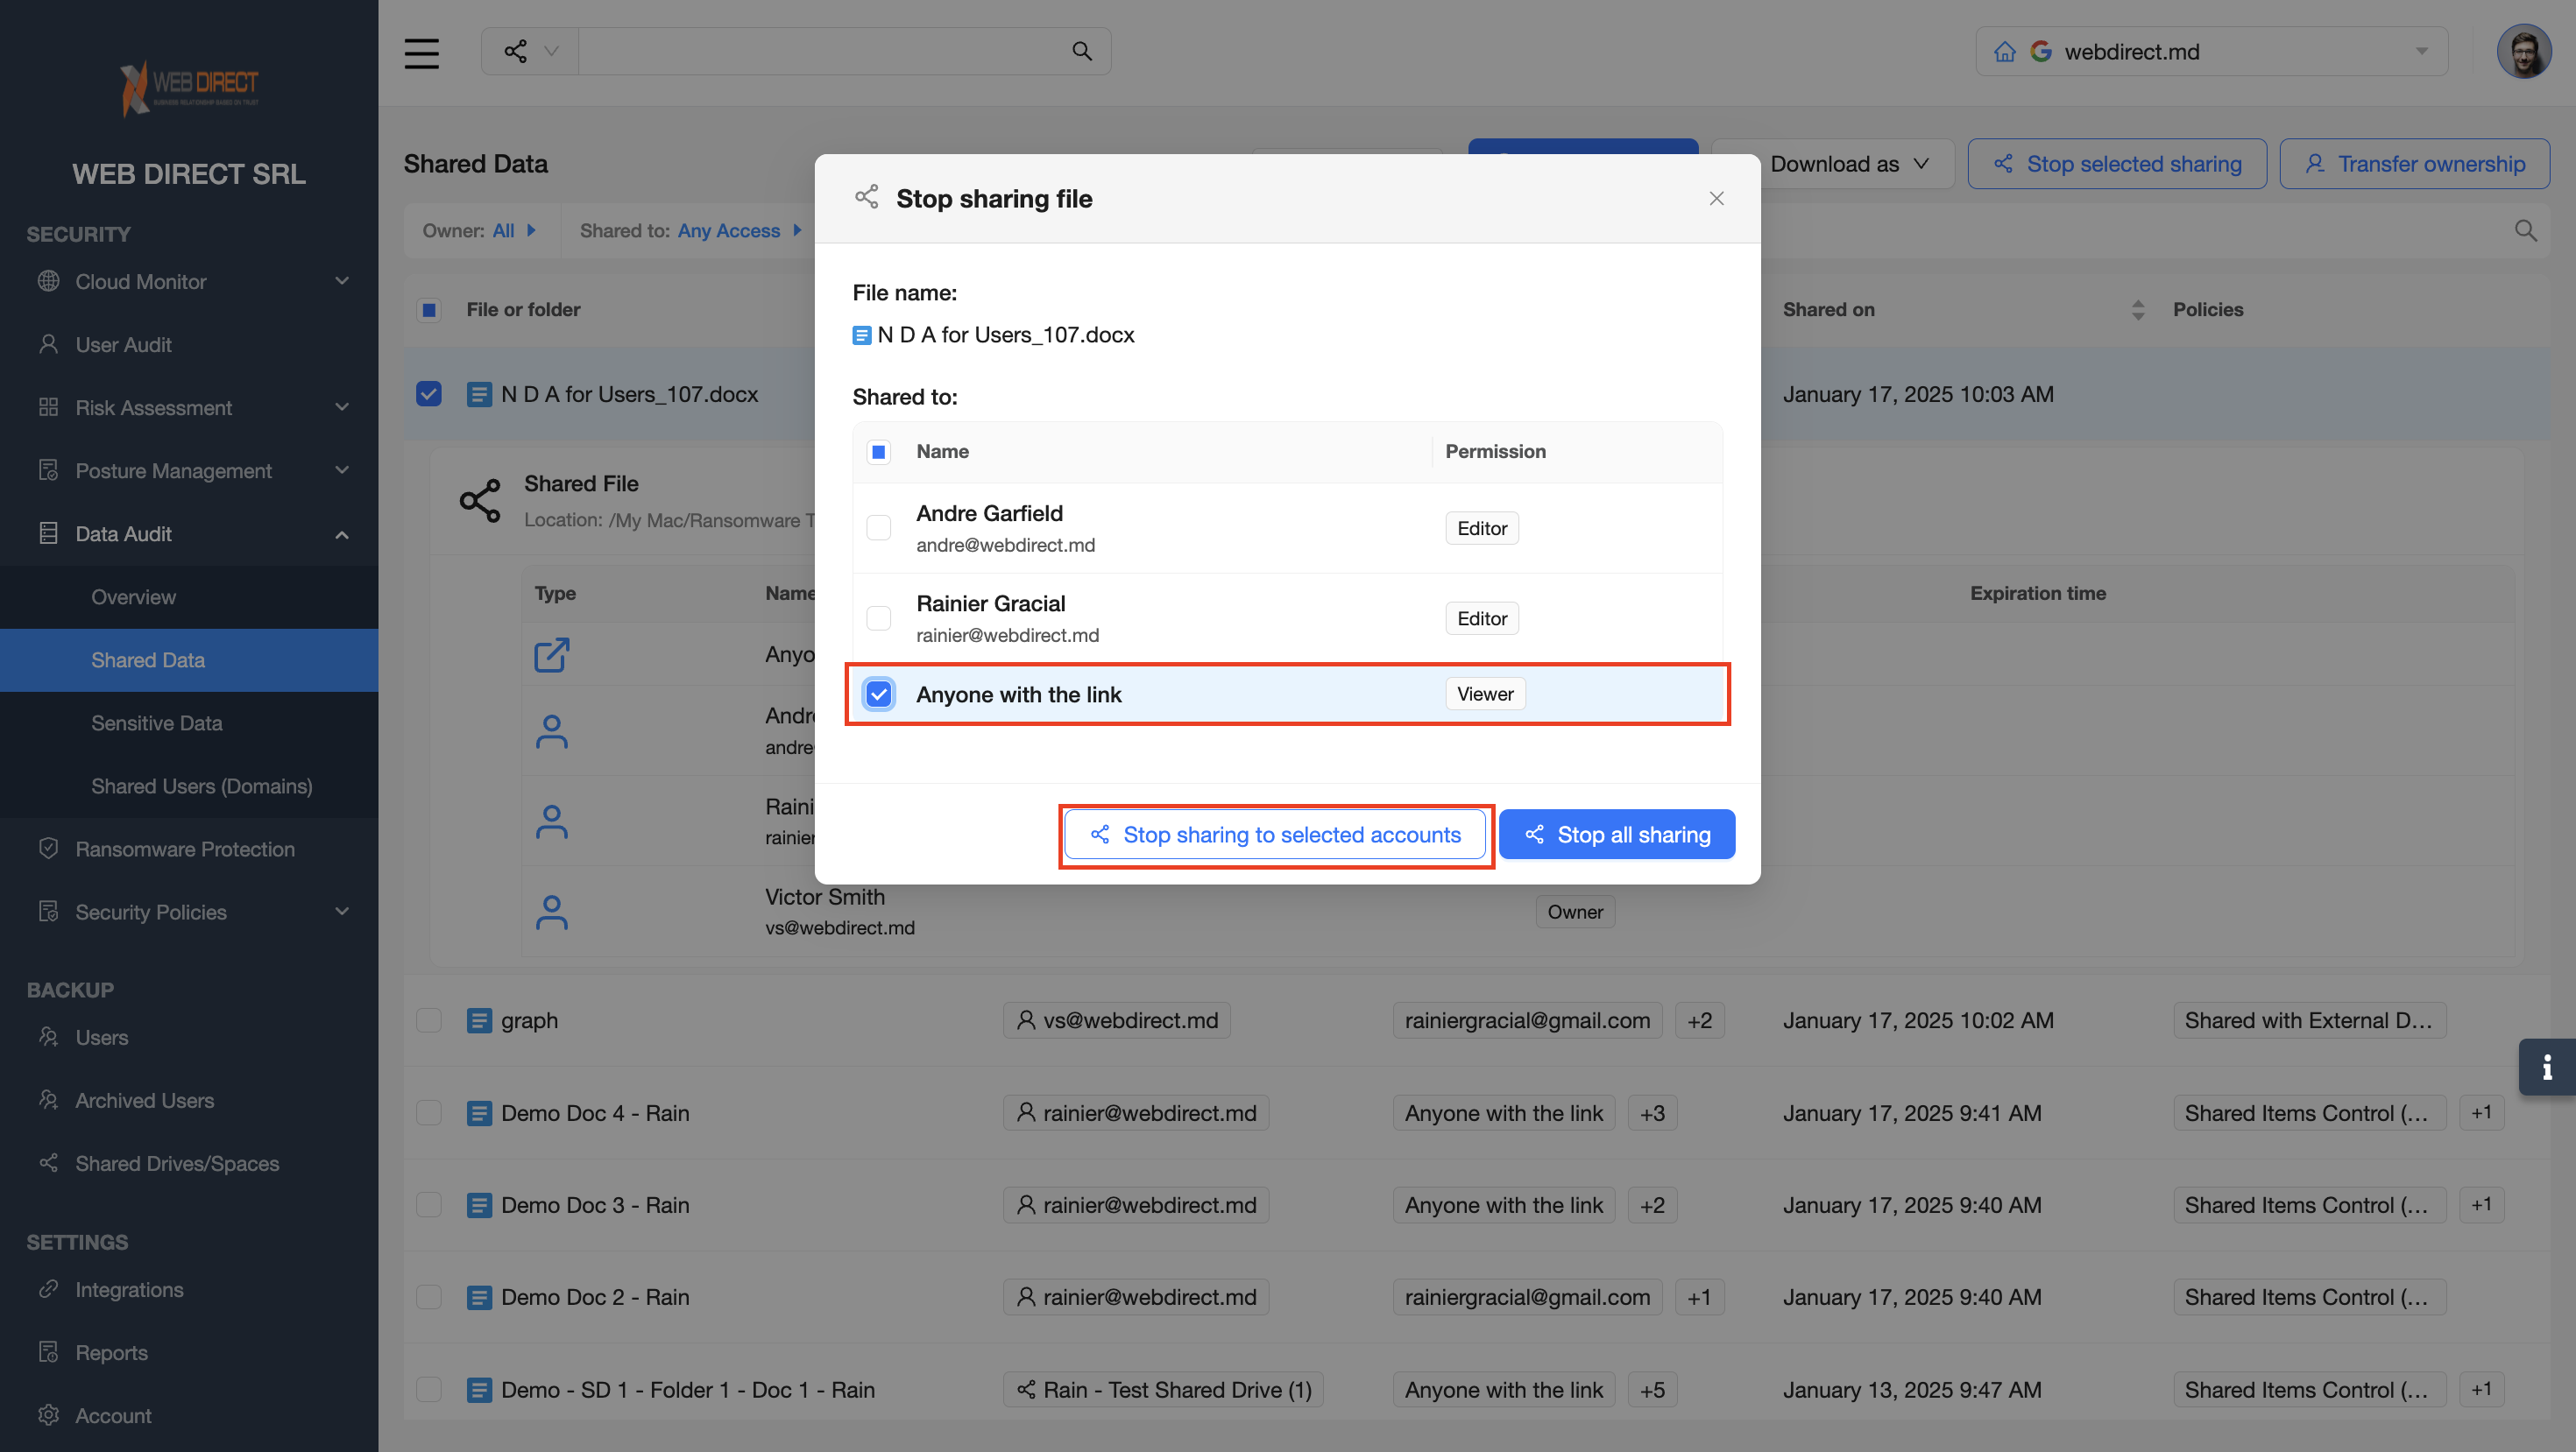The image size is (2576, 1452).
Task: Open Ransomware Protection menu item
Action: point(185,849)
